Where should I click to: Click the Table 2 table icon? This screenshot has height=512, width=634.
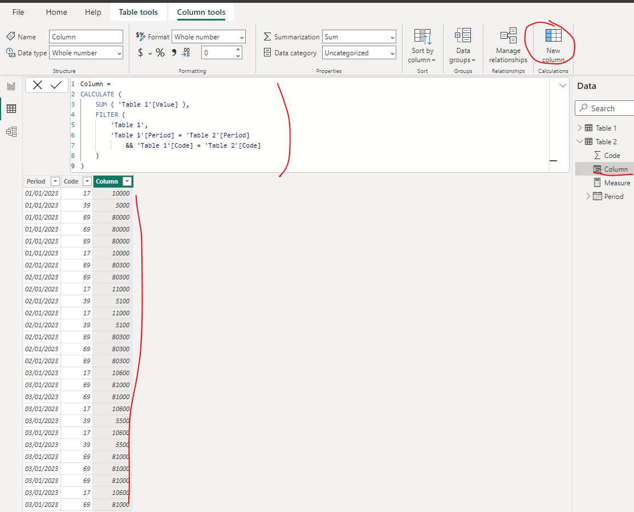click(x=589, y=141)
